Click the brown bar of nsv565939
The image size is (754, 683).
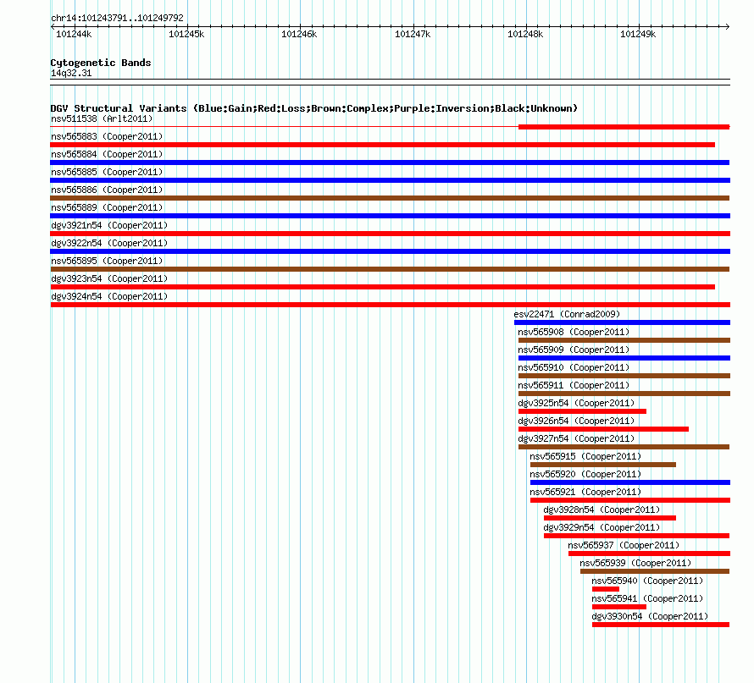(x=655, y=571)
